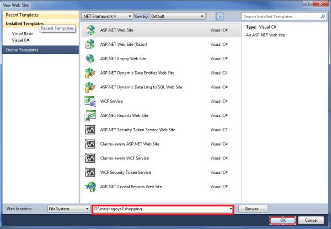
Task: Open the Online Templates section
Action: (x=41, y=50)
